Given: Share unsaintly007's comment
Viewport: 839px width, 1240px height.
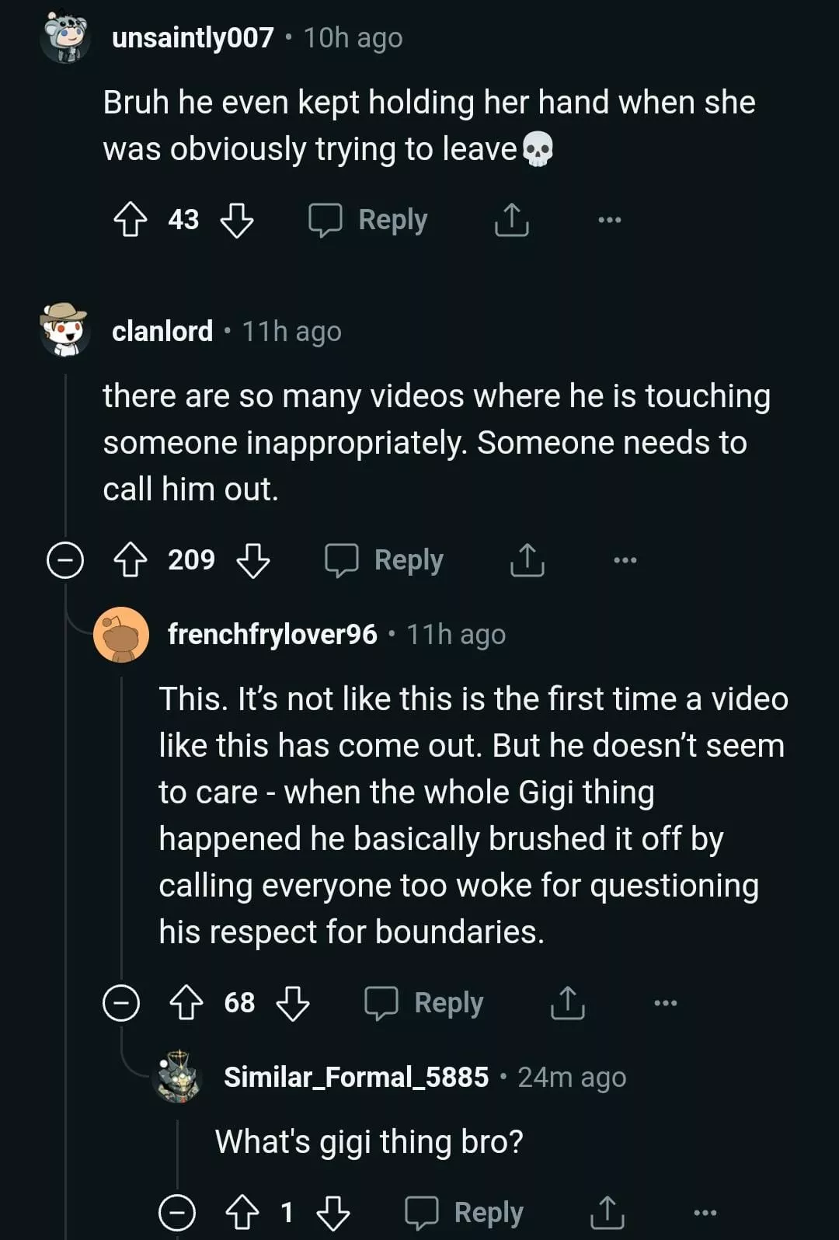Looking at the screenshot, I should coord(511,220).
